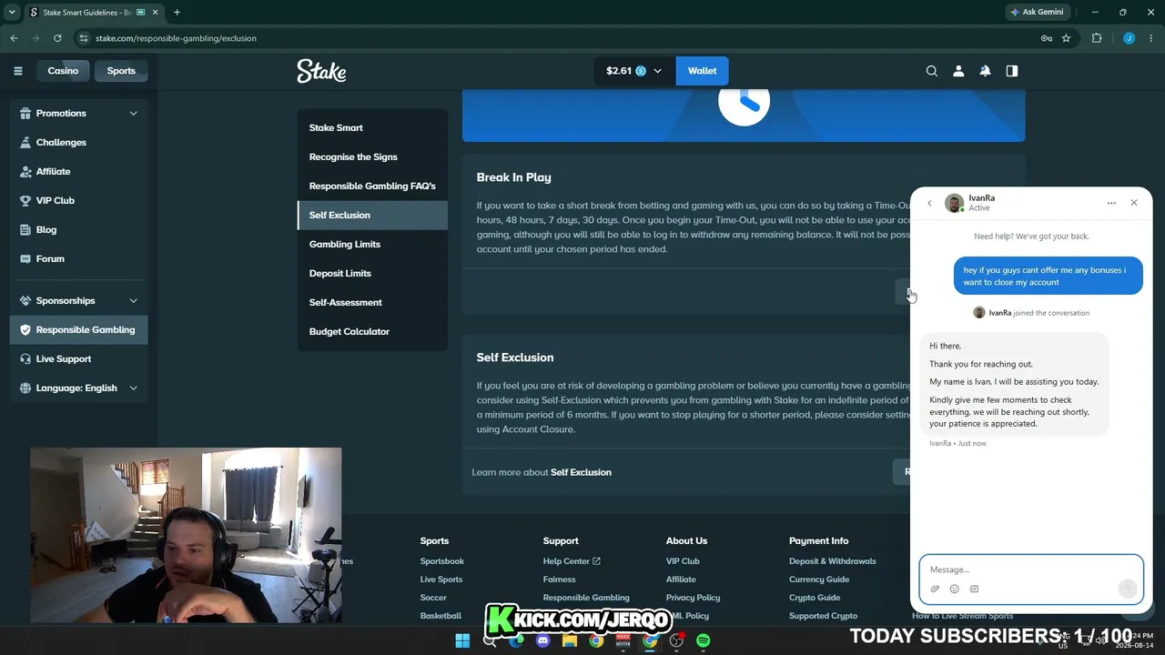Open File Explorer from the taskbar

(570, 640)
